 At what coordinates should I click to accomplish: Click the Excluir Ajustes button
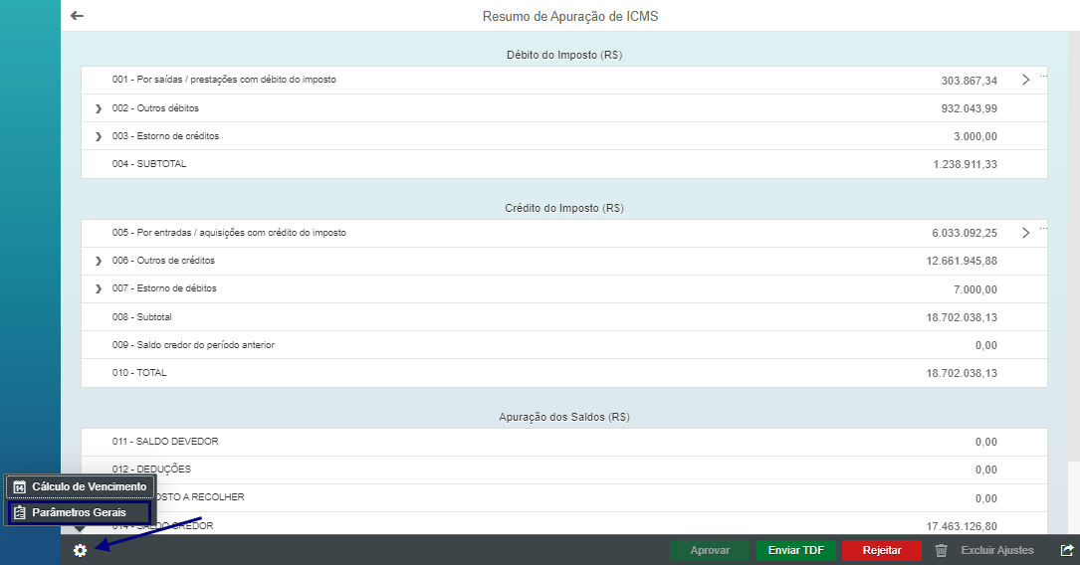[996, 550]
